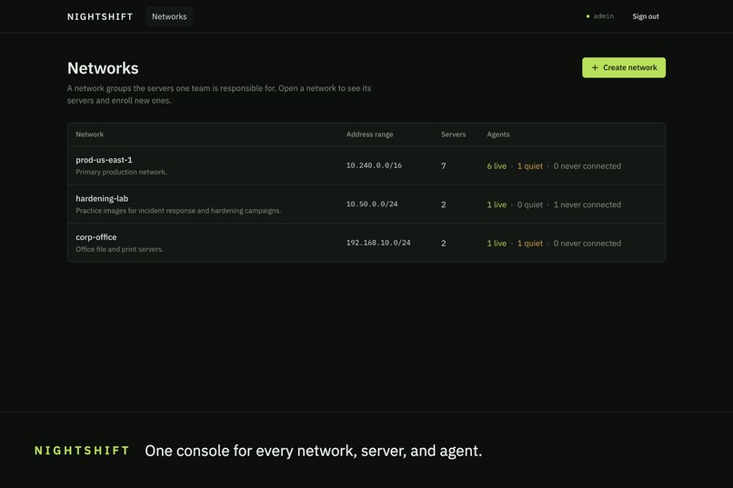Image resolution: width=733 pixels, height=488 pixels.
Task: Click the green NIGHTSHIFT footer logo
Action: (x=82, y=451)
